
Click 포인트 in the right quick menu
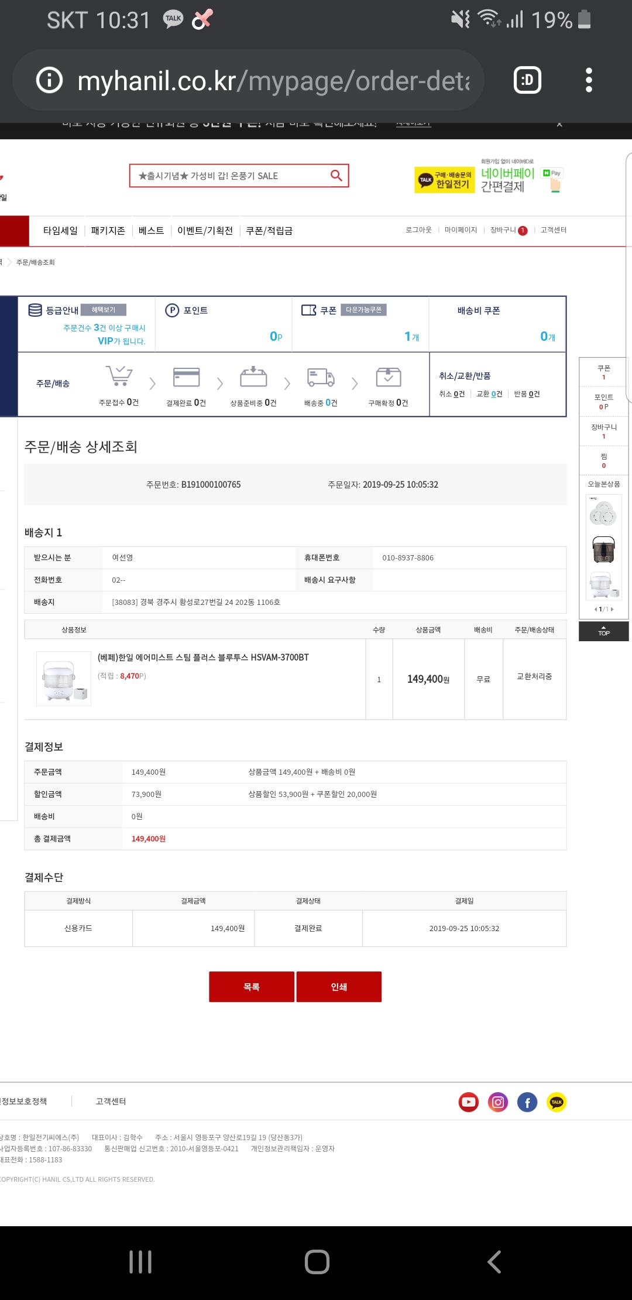(604, 402)
